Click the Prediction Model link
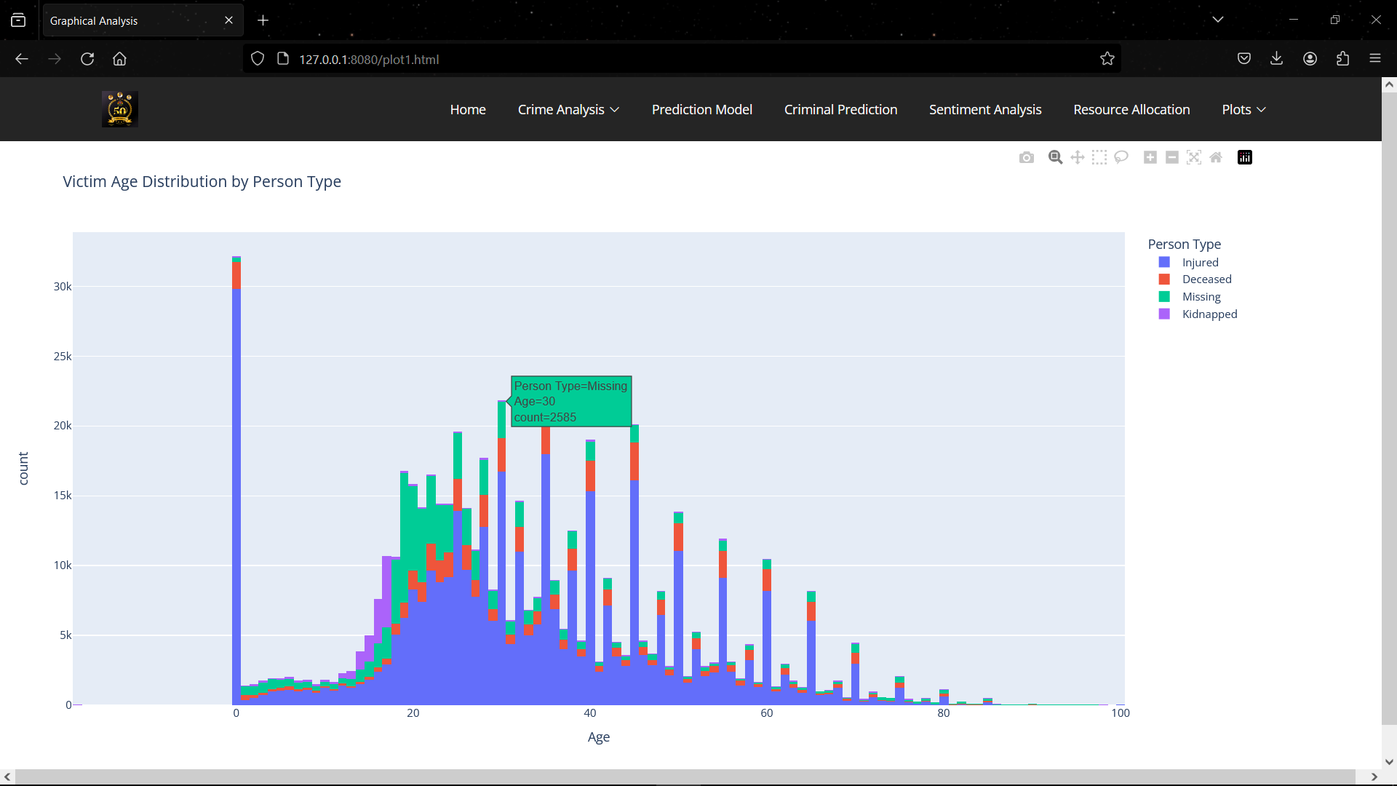This screenshot has width=1397, height=786. pos(701,109)
